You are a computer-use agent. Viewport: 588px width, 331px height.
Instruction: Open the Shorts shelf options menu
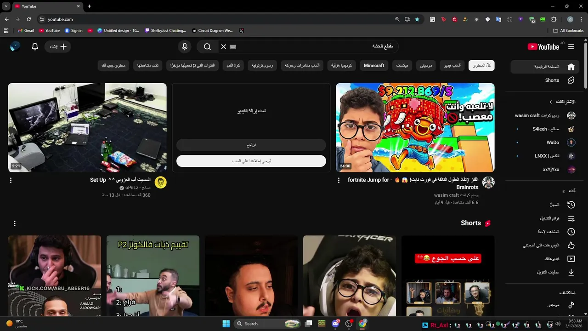tap(15, 223)
